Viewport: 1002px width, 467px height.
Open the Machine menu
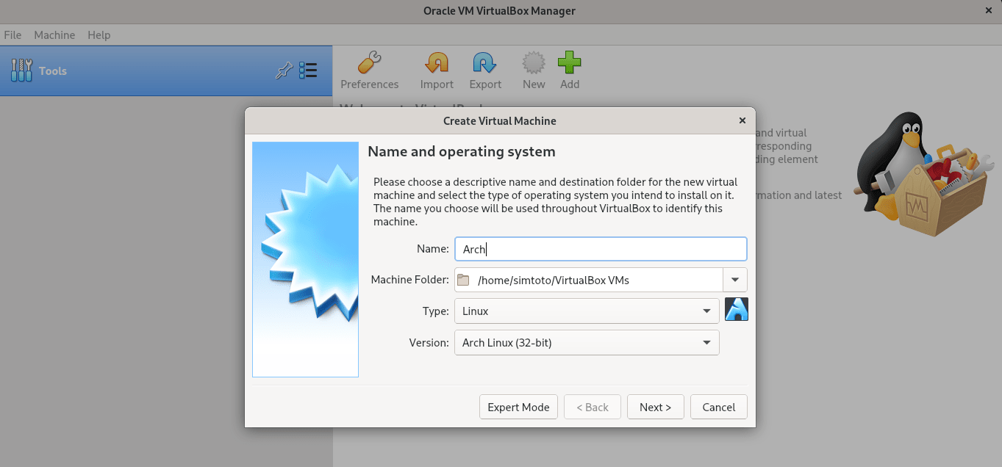pos(54,35)
